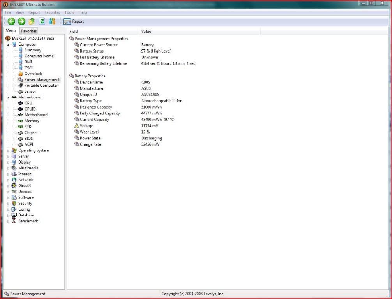Select the Devices tree icon
Image resolution: width=392 pixels, height=299 pixels.
(x=14, y=192)
